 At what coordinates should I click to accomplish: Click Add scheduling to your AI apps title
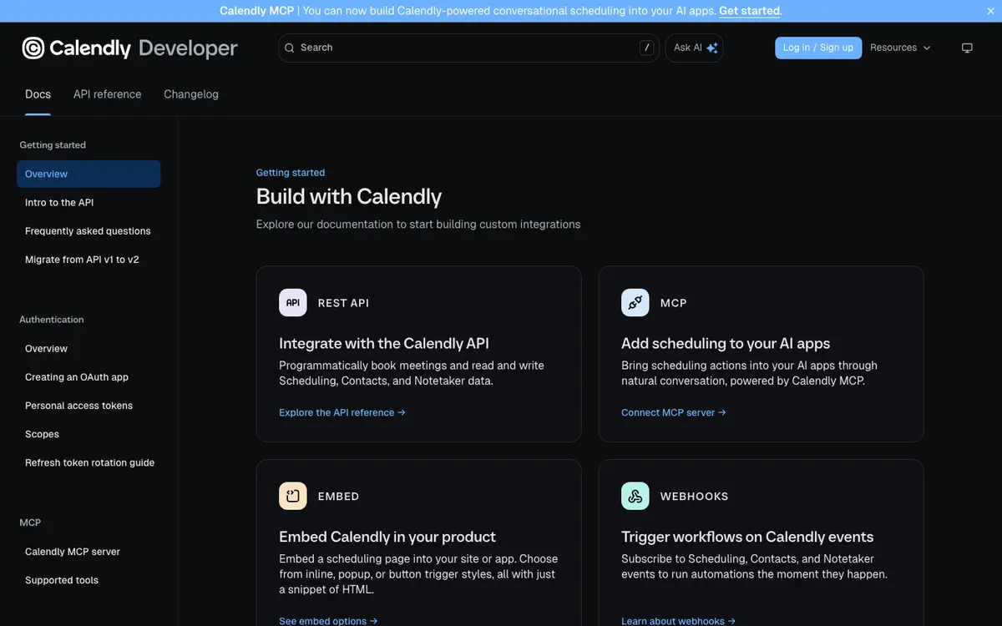726,343
